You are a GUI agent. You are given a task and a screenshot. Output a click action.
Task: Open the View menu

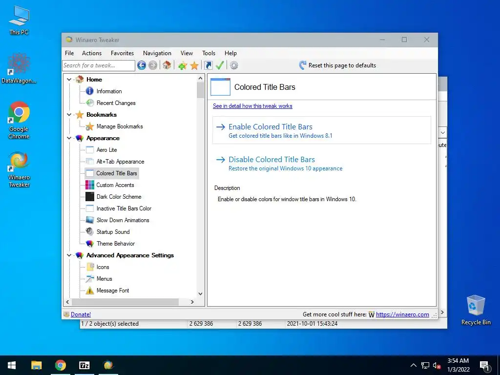pos(187,53)
